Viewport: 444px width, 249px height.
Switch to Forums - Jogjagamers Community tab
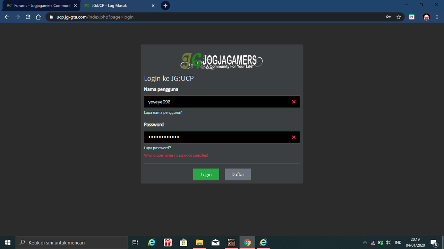click(41, 6)
